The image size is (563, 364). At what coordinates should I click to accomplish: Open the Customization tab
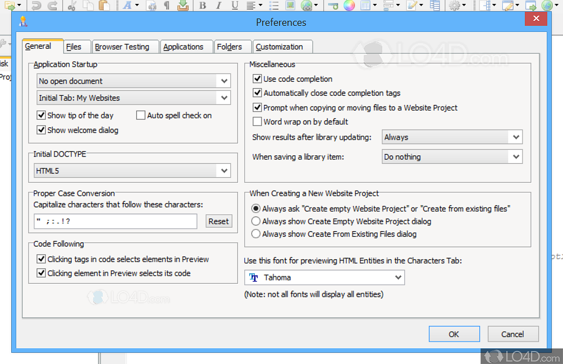click(x=282, y=47)
